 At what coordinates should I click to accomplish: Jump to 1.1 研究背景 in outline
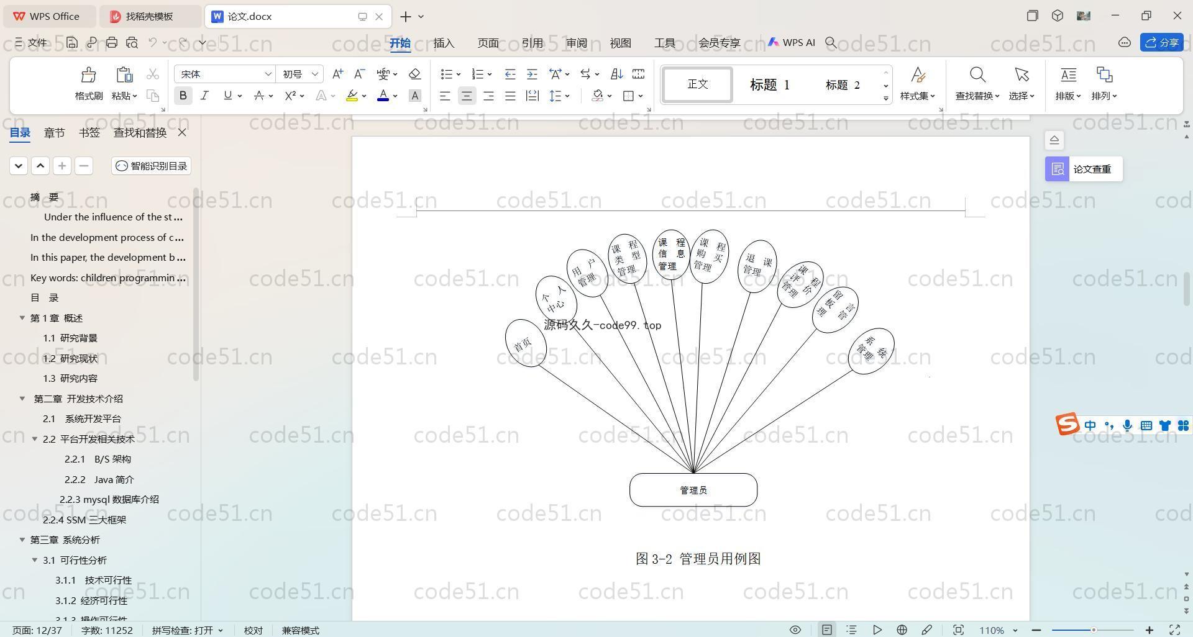pos(70,338)
